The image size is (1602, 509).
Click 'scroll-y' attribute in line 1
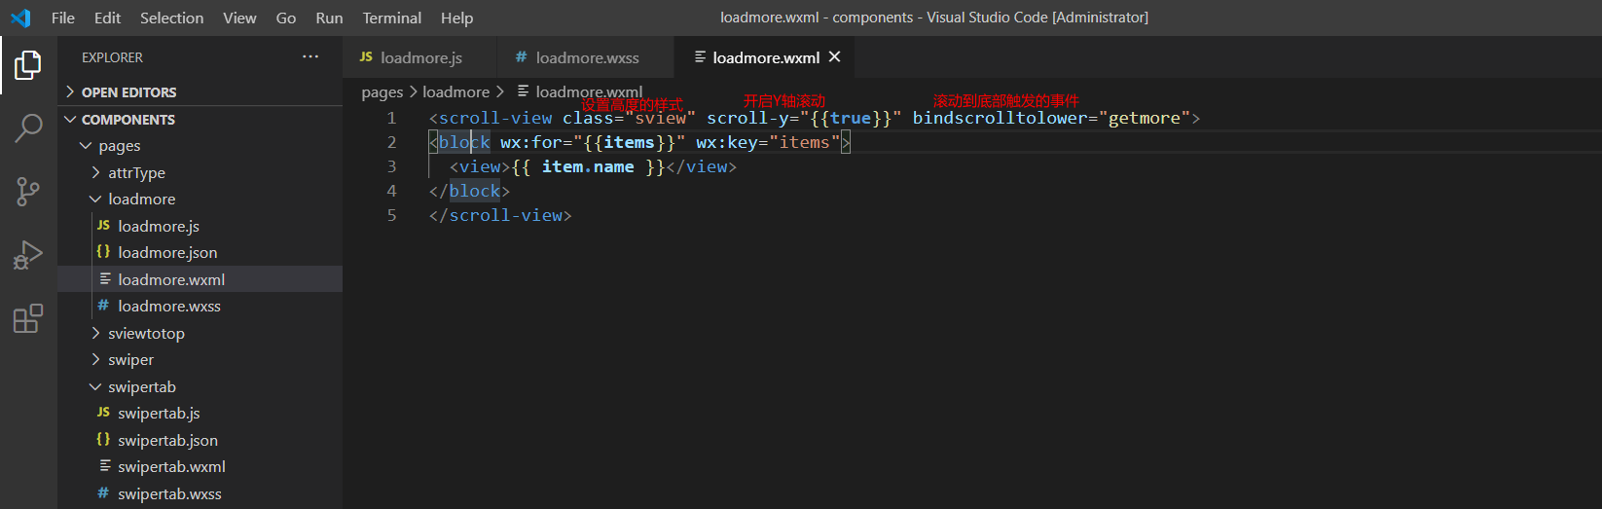[747, 118]
